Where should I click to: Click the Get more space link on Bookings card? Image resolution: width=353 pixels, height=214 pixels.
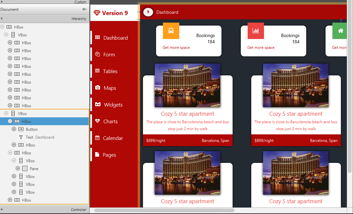pyautogui.click(x=176, y=48)
